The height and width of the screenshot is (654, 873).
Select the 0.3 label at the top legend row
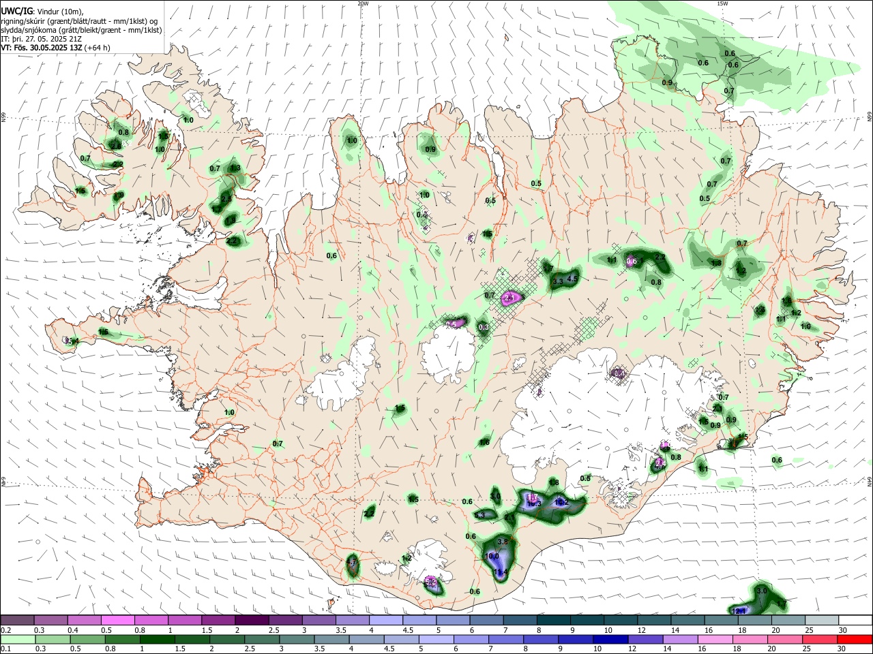point(40,630)
